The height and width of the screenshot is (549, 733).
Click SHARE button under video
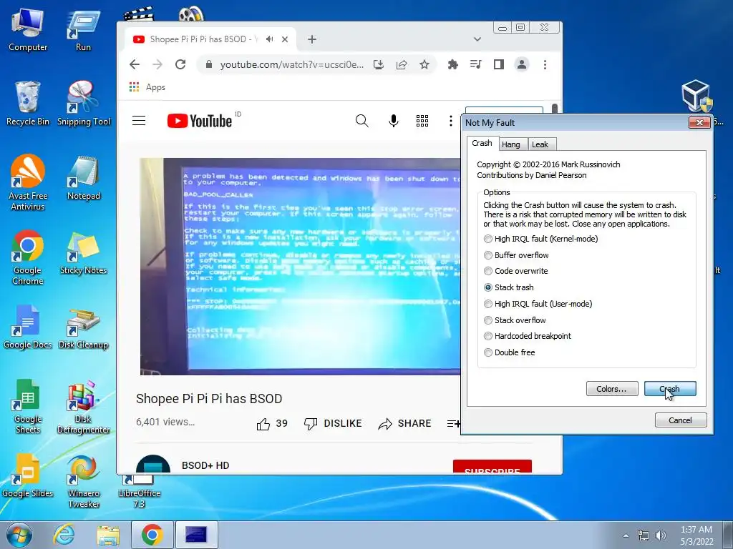click(x=404, y=423)
